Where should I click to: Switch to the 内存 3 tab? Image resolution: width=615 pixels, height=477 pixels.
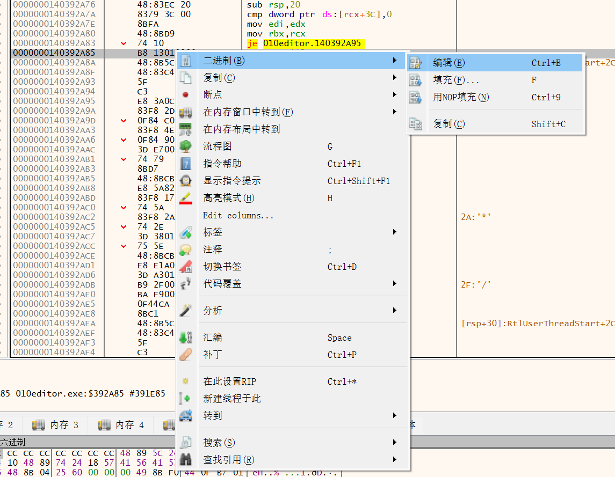pyautogui.click(x=56, y=425)
